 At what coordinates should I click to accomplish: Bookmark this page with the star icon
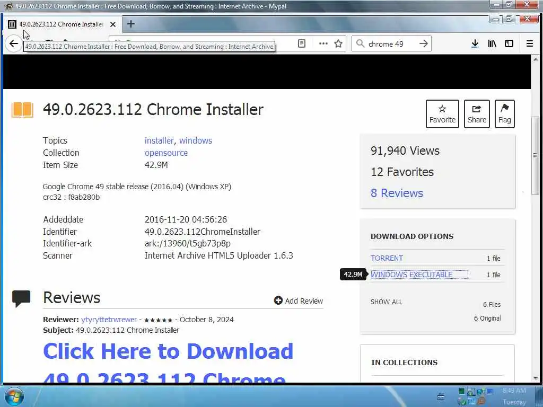click(x=338, y=43)
